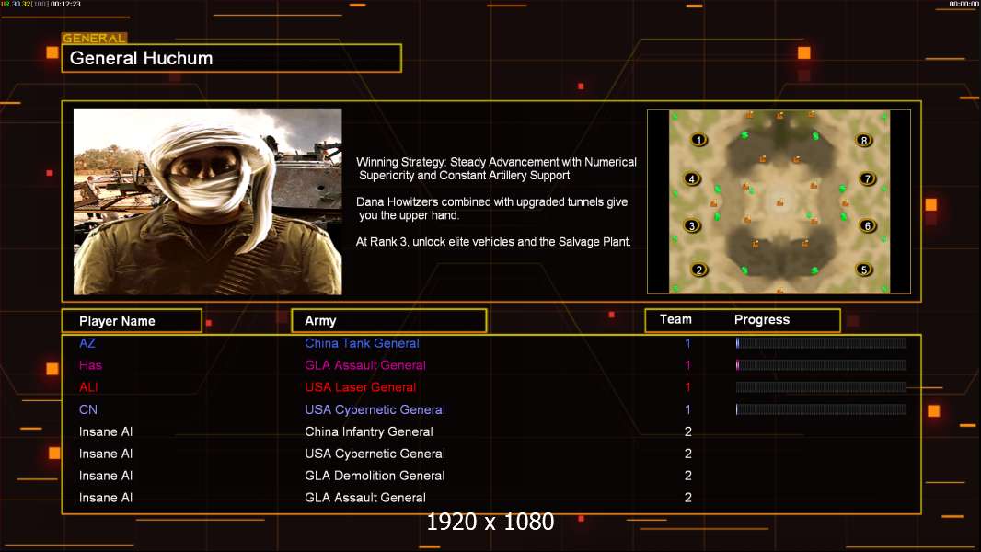Click the GLA Assault General entry for Has

(365, 365)
